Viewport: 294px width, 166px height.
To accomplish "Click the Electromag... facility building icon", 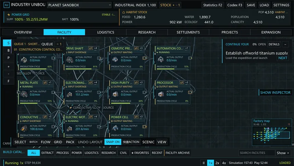I will coord(69,94).
